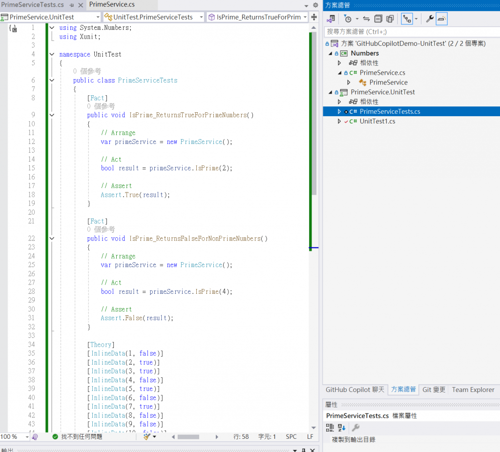The width and height of the screenshot is (500, 452).
Task: Click the split editor window icon
Action: 314,17
